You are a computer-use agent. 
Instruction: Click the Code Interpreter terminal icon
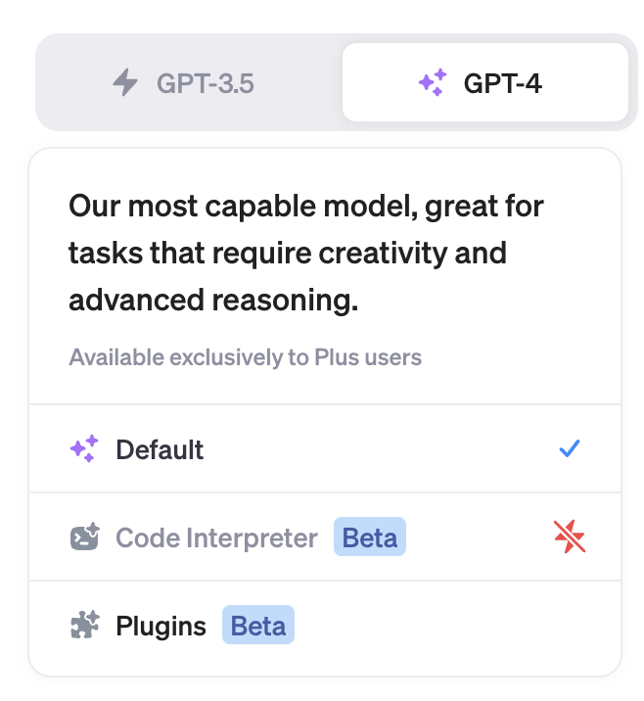(x=84, y=537)
